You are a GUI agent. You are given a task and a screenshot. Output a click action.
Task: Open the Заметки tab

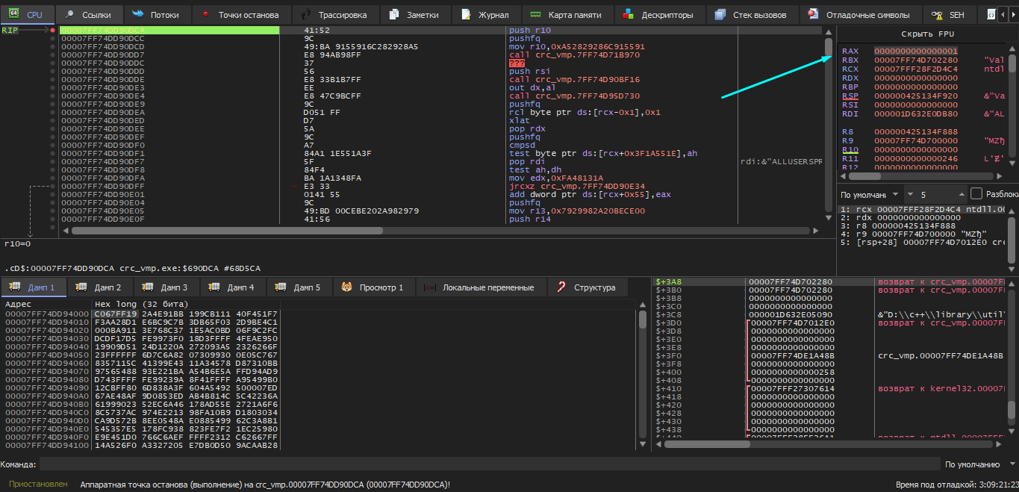415,14
